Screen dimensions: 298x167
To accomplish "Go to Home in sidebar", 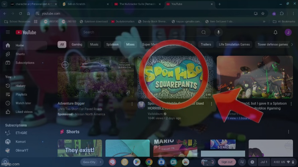I will pos(25,45).
